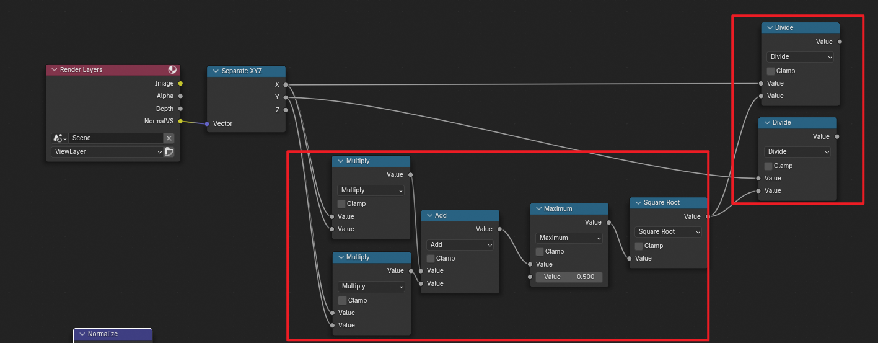Enable Clamp on the Add node

click(431, 258)
